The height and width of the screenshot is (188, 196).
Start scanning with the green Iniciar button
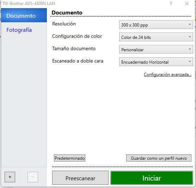(152, 178)
